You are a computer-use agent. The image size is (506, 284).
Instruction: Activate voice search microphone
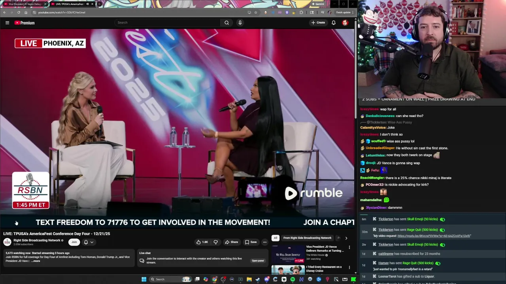(240, 22)
